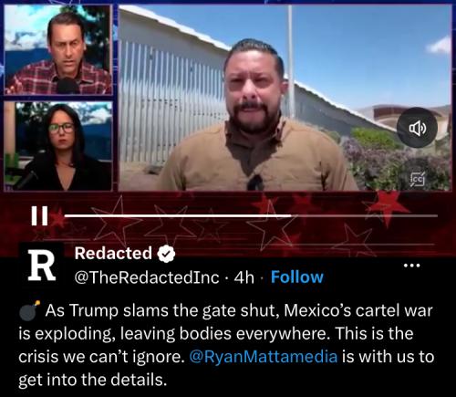Click the Redacted display name
Viewport: 456px width, 397px height.
coord(113,253)
